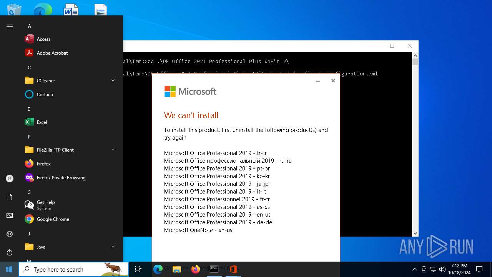Maximize the Command Prompt window
The height and width of the screenshot is (277, 492).
(392, 46)
